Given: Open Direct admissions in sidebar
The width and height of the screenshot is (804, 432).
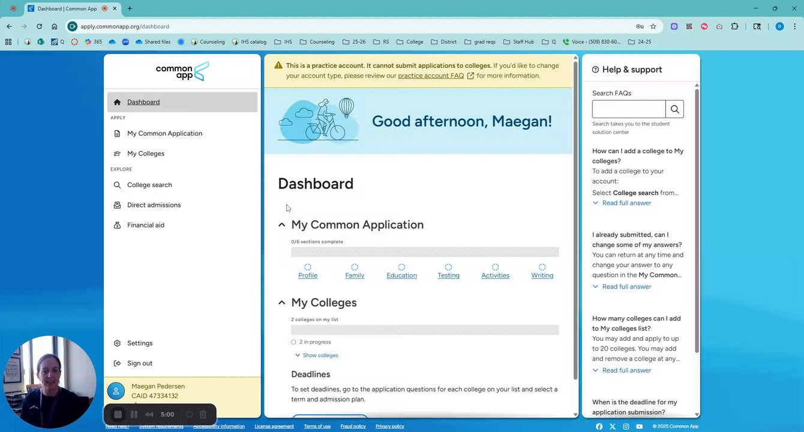Looking at the screenshot, I should [182, 205].
